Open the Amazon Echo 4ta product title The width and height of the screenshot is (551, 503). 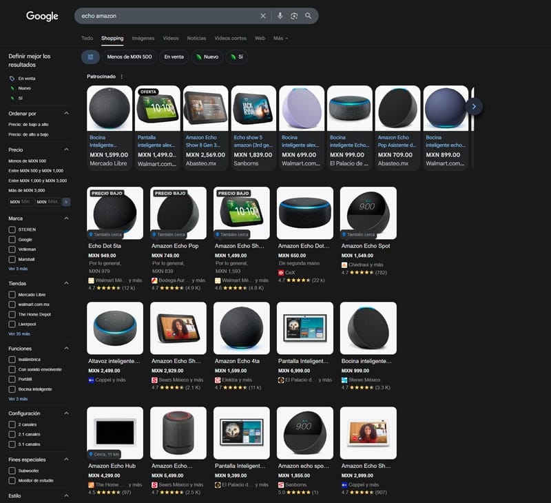click(x=237, y=361)
